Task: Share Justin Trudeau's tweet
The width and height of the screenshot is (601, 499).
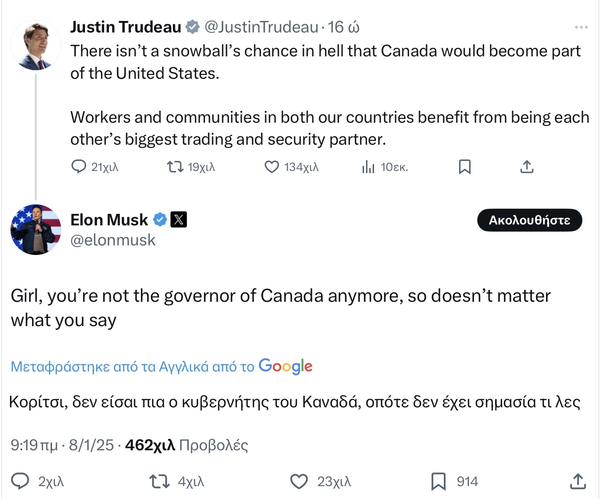Action: (526, 167)
